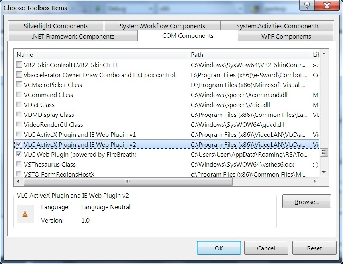Click path C:\Windows\speech\Xcommand.dll
Image resolution: width=343 pixels, height=264 pixels.
(x=239, y=95)
